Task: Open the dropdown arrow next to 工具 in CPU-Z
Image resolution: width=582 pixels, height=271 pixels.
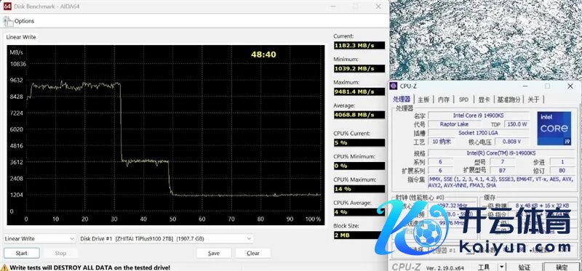Action: pos(501,267)
